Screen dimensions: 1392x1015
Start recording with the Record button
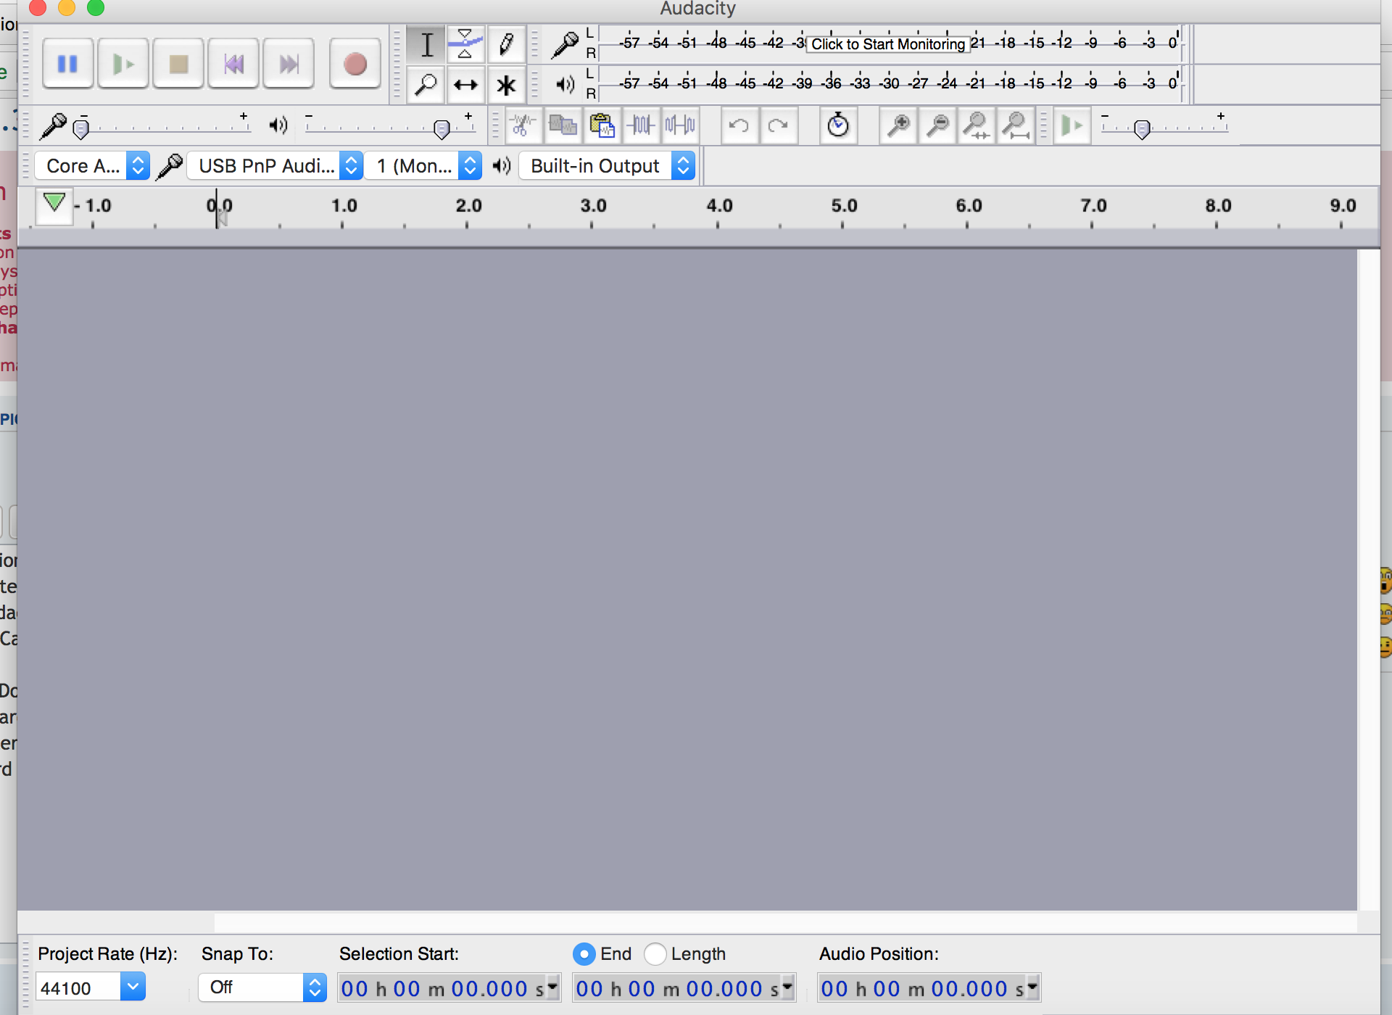pos(355,64)
